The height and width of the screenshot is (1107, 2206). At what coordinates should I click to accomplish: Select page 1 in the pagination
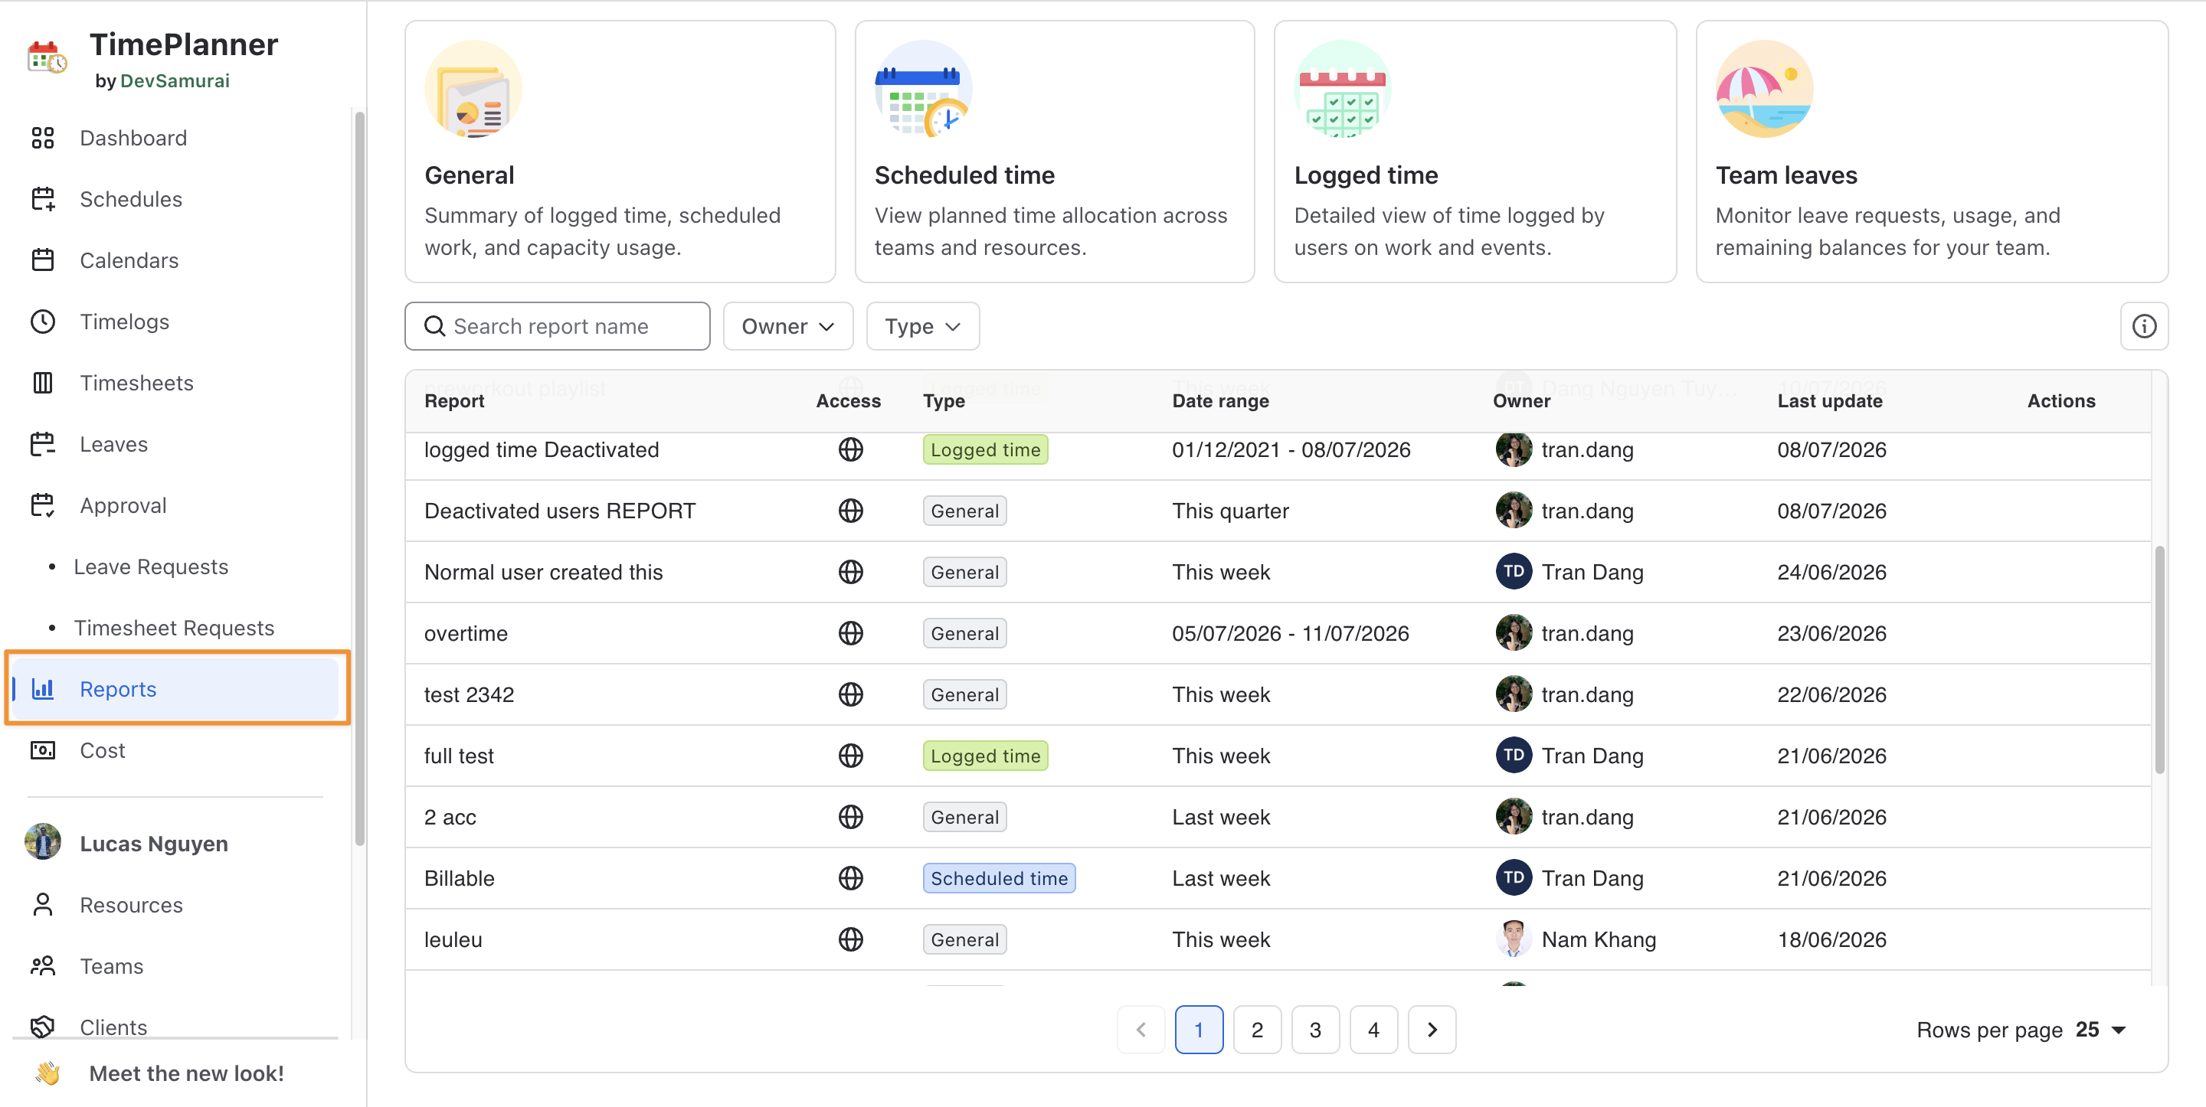pos(1199,1030)
